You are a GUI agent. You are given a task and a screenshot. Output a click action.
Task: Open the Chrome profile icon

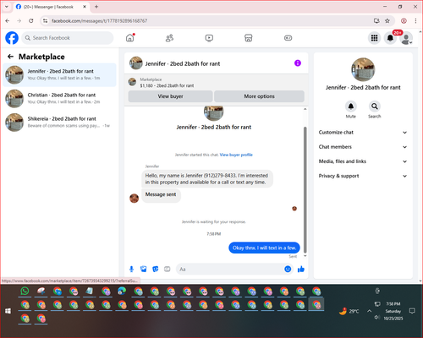pyautogui.click(x=404, y=20)
